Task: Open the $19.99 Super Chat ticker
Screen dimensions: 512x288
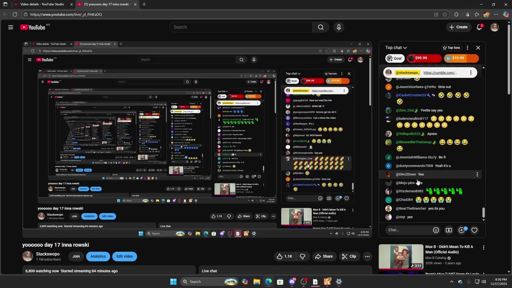Action: coord(461,58)
